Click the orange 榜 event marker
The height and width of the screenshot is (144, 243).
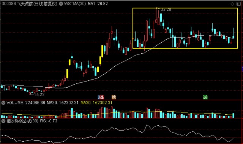point(114,98)
